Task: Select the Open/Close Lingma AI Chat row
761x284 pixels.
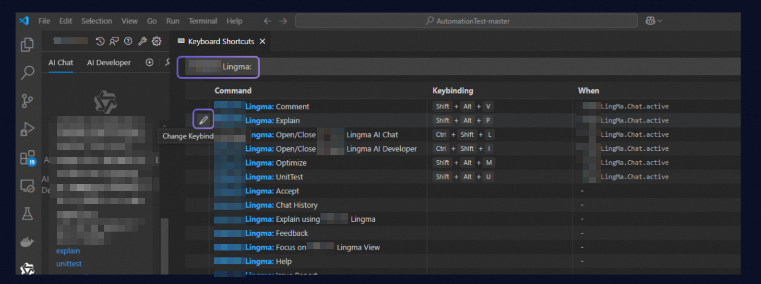Action: click(463, 134)
